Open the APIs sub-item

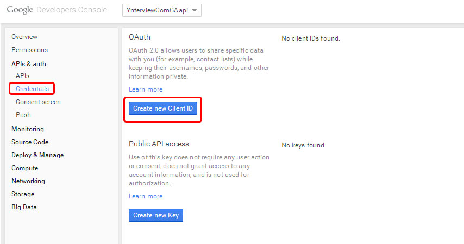coord(22,76)
